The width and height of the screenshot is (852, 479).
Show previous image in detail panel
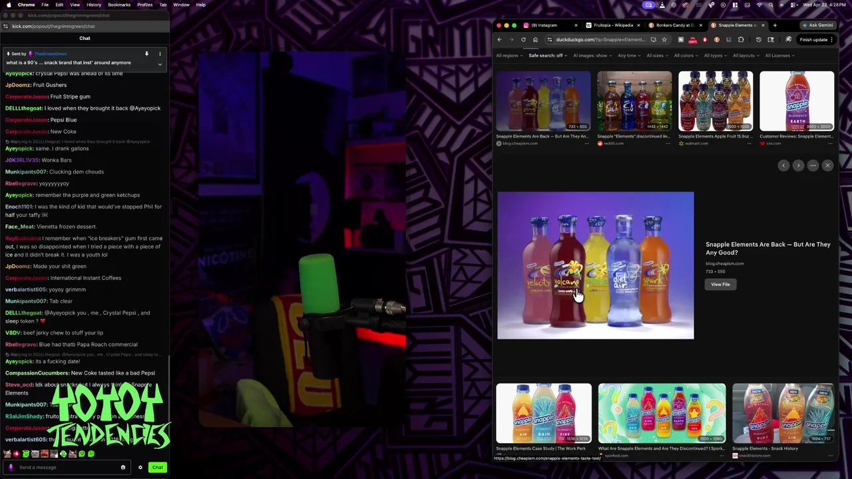click(783, 166)
